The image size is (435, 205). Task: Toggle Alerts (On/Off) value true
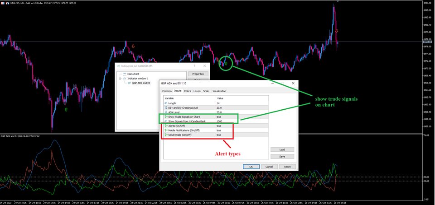click(x=219, y=126)
